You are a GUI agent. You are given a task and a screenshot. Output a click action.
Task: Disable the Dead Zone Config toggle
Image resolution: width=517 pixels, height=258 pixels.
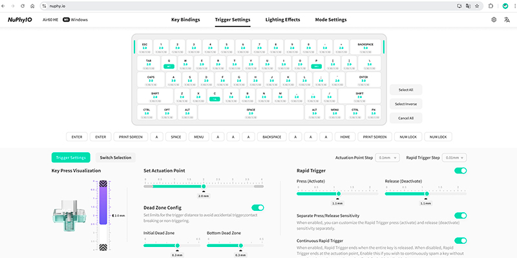pos(257,208)
